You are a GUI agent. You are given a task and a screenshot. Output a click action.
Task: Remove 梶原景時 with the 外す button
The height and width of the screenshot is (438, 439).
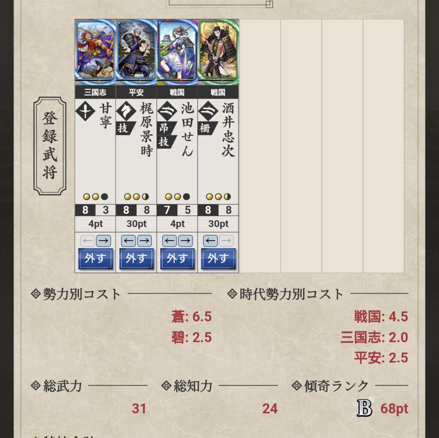pyautogui.click(x=136, y=259)
